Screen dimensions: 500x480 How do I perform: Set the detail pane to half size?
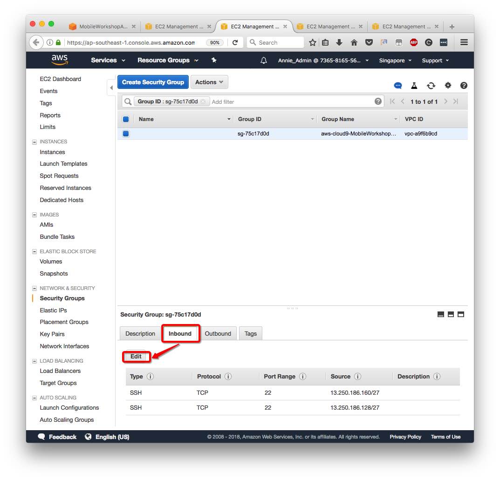click(451, 314)
